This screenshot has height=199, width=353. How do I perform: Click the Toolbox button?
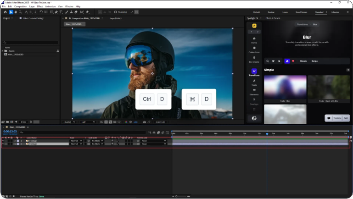pyautogui.click(x=337, y=118)
